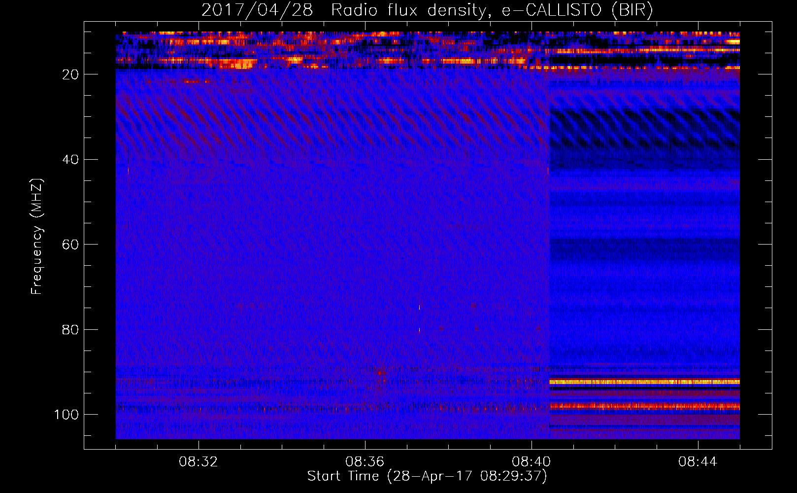Click the "Start Time (28-Apr-17 08:29:37)" label
The height and width of the screenshot is (493, 797).
[427, 476]
